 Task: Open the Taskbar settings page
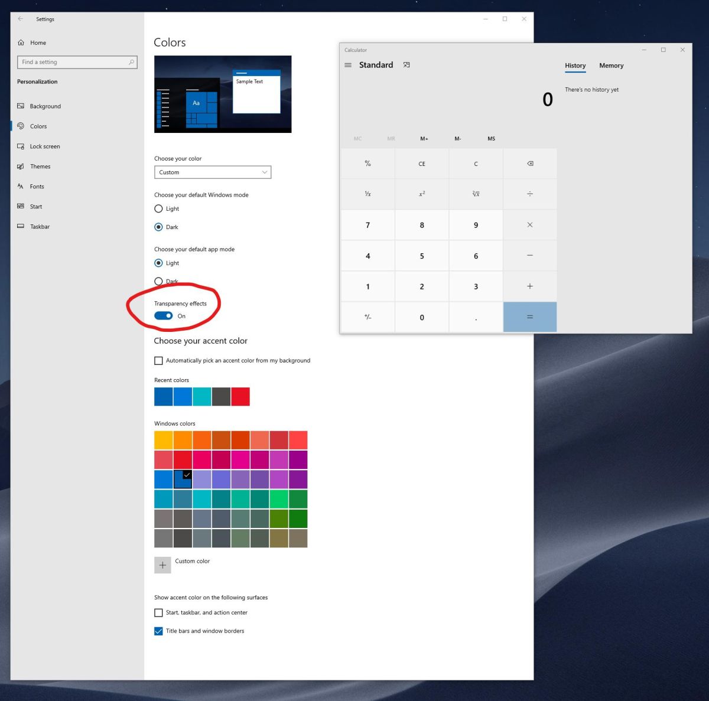[40, 227]
